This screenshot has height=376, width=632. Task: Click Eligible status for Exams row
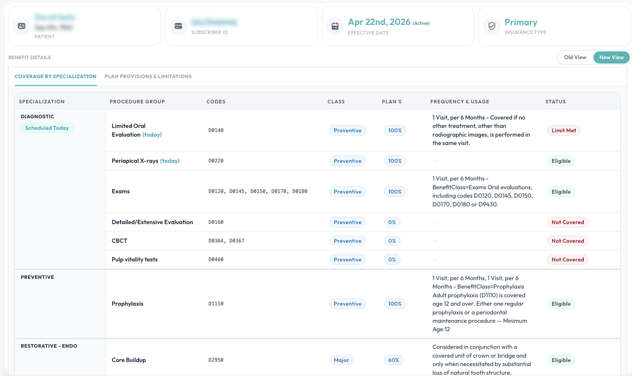tap(561, 192)
